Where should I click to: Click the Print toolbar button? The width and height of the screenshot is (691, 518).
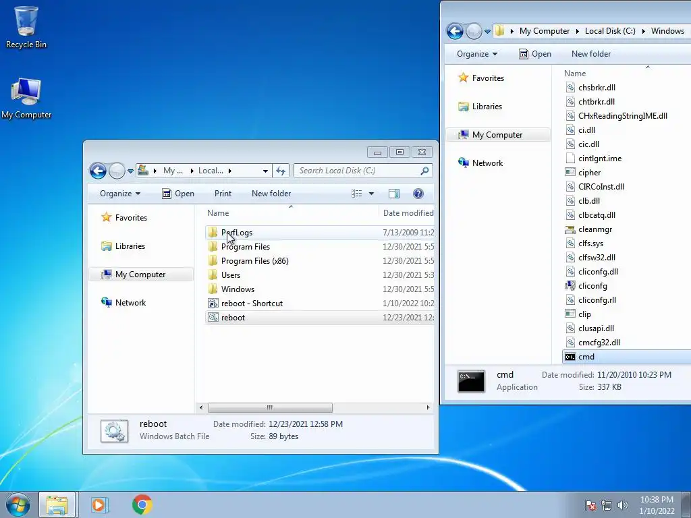223,194
